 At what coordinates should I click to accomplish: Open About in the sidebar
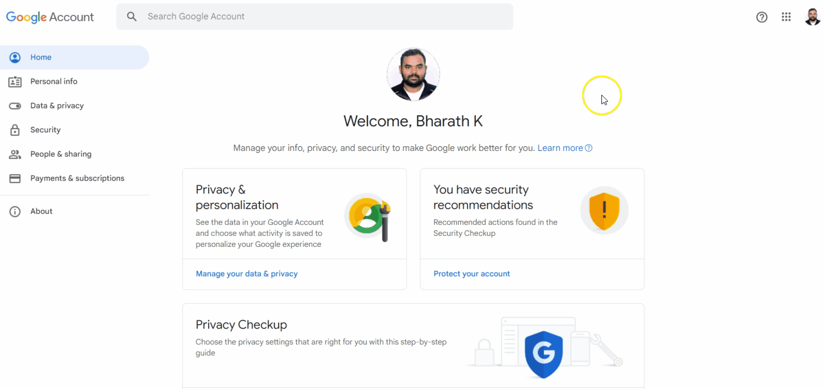[x=74, y=212]
